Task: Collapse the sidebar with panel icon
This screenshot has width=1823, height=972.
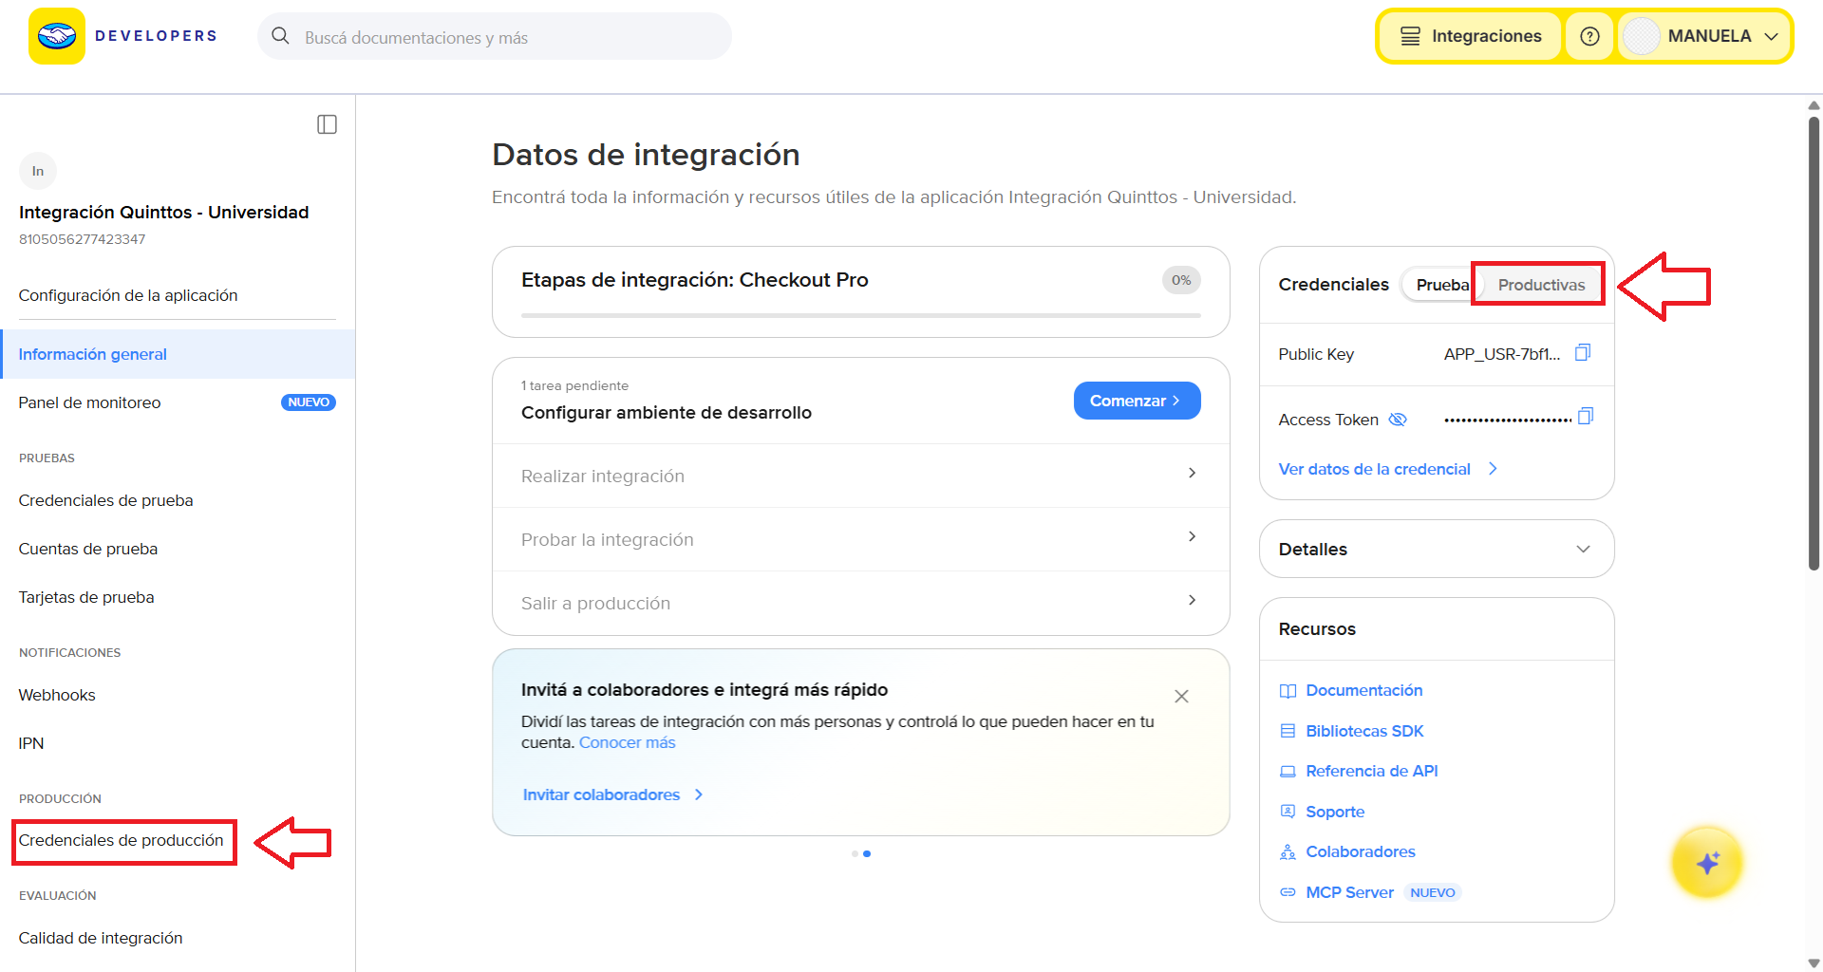Action: tap(327, 124)
